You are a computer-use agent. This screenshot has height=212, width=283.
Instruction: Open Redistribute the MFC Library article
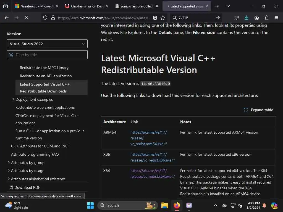pyautogui.click(x=44, y=68)
